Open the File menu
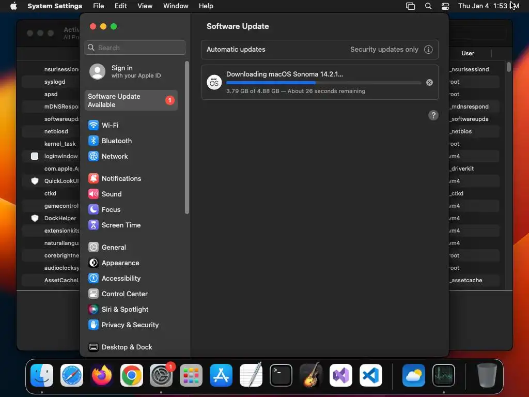 (99, 6)
